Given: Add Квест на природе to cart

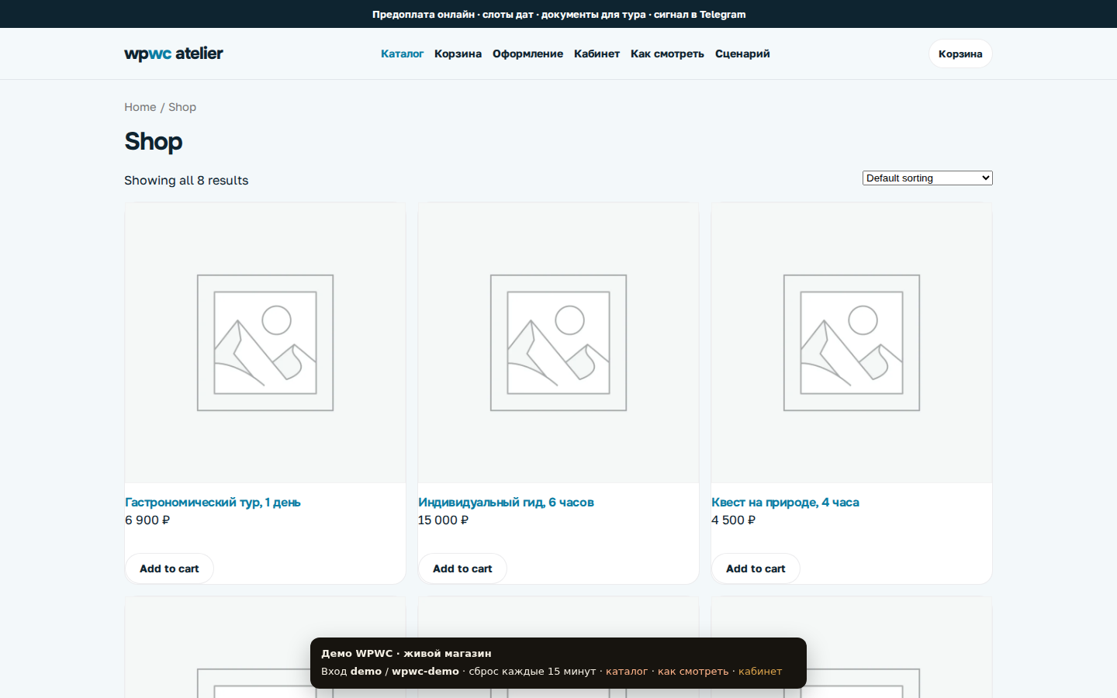Looking at the screenshot, I should tap(756, 568).
